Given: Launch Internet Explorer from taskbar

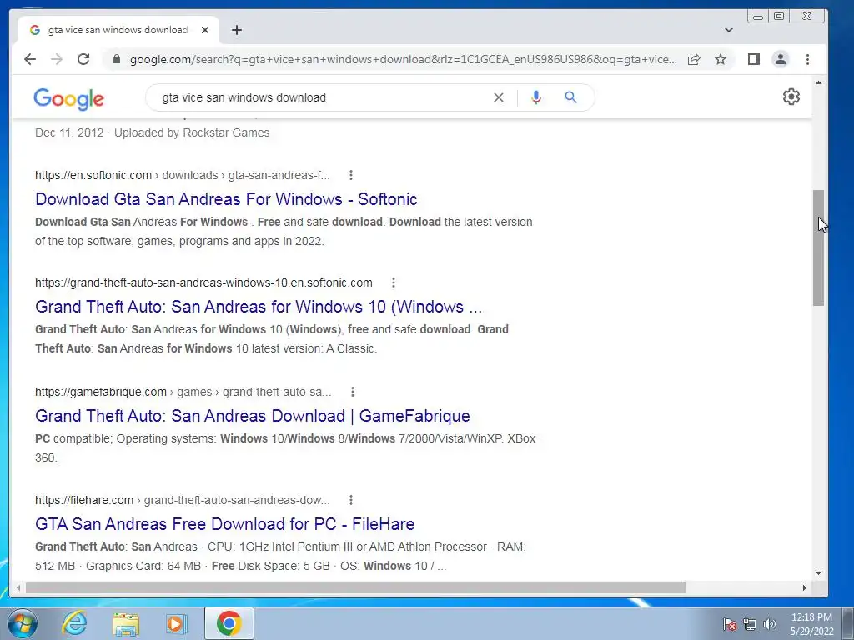Looking at the screenshot, I should (74, 623).
